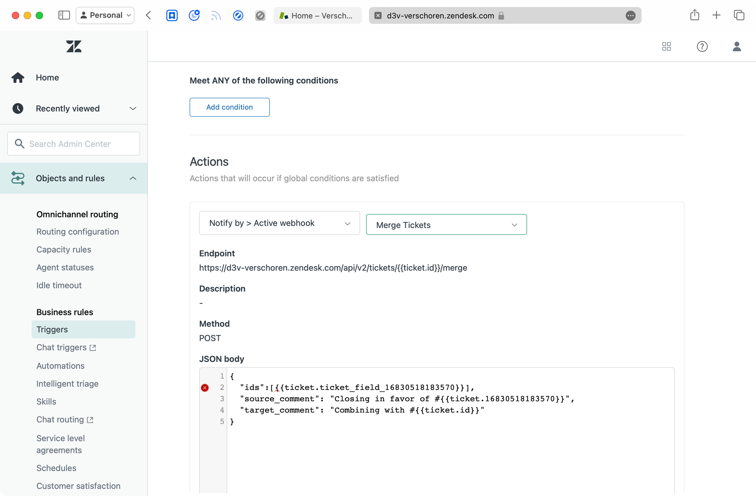Select Triggers in the sidebar
Viewport: 756px width, 496px height.
click(52, 329)
